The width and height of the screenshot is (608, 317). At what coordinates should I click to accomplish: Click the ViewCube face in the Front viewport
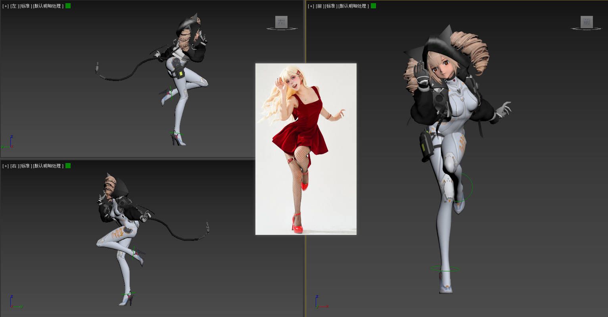tap(587, 22)
